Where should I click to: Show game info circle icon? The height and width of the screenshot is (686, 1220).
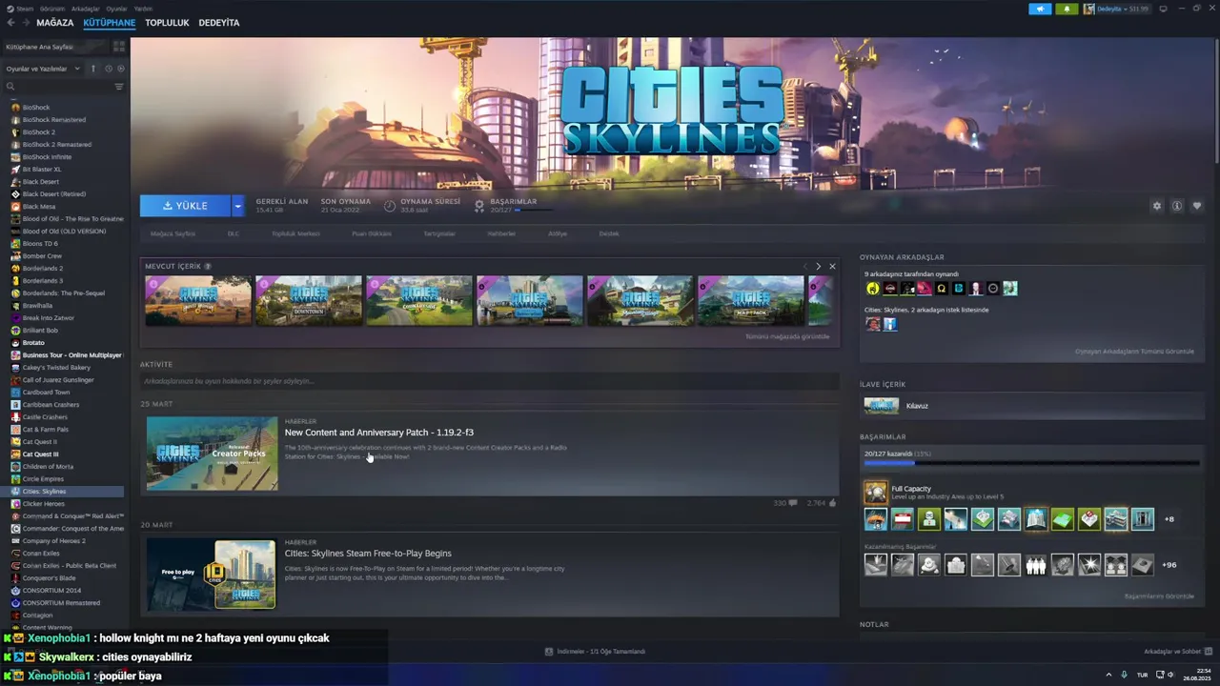coord(1177,206)
